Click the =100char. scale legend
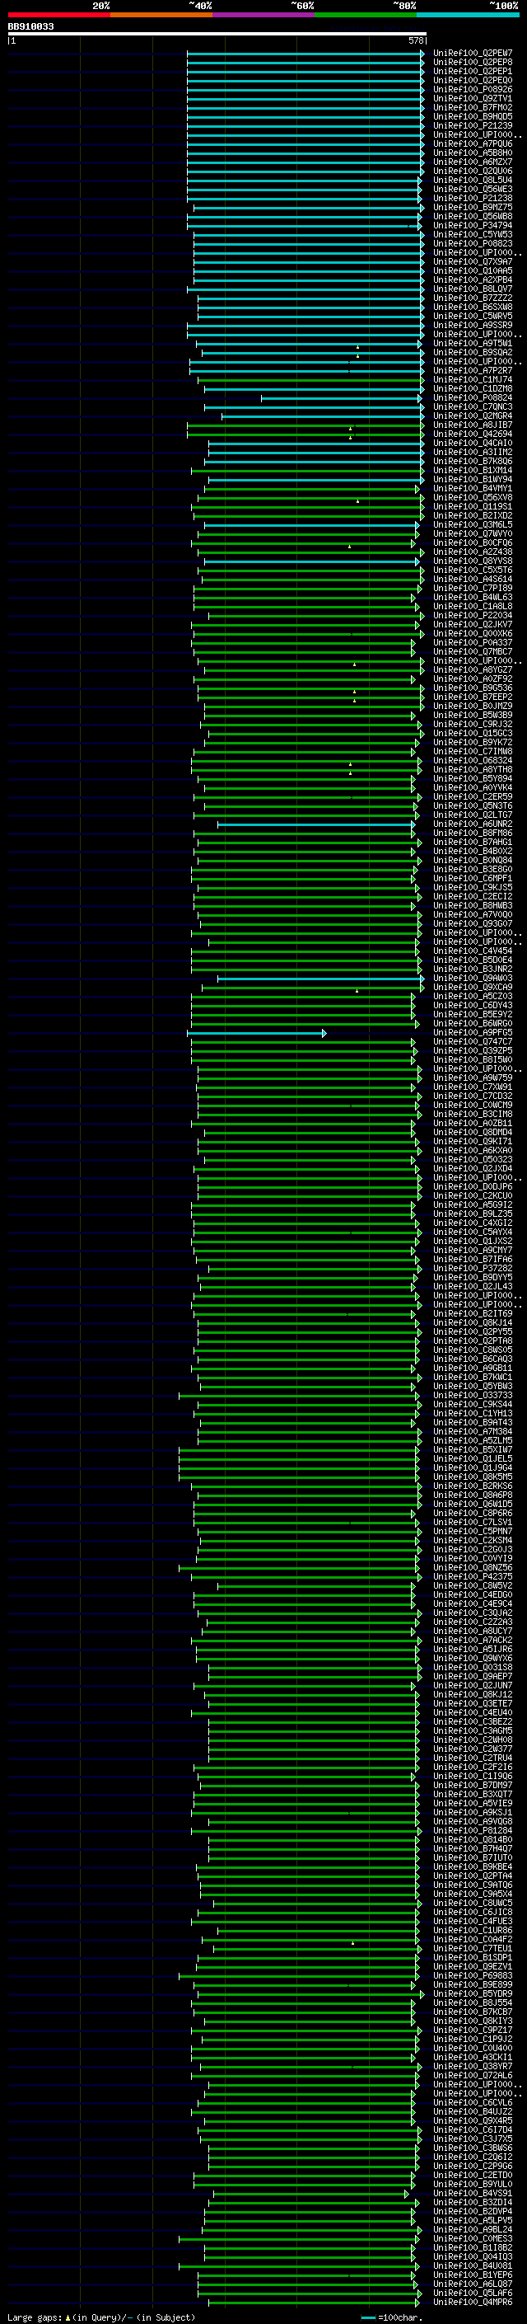Screen dimensions: 527x2324 point(392,2317)
